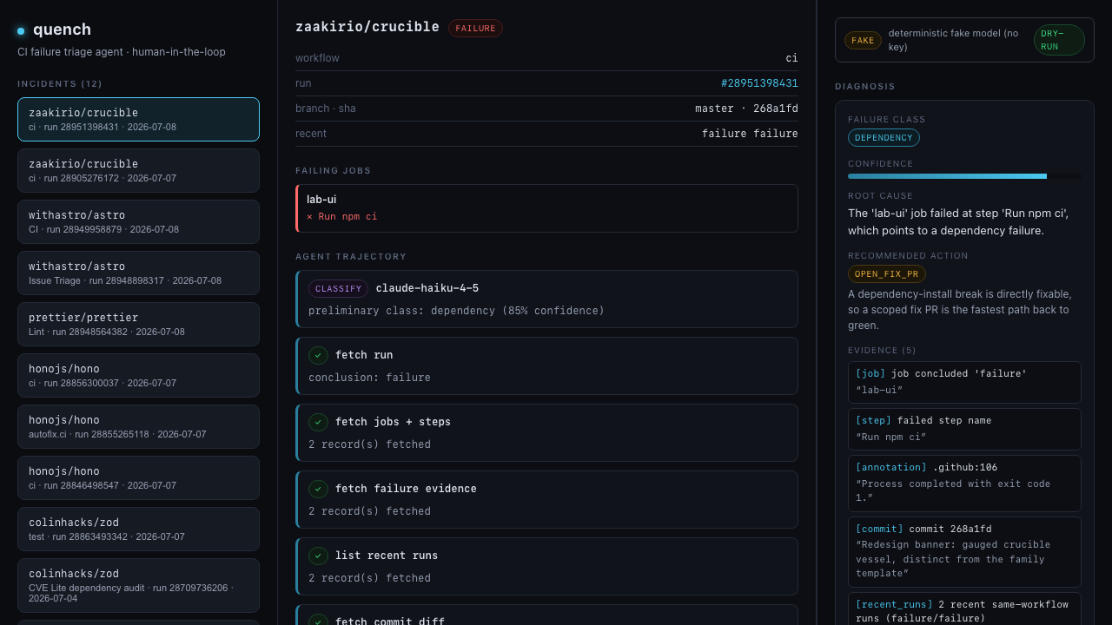Open run link #28951398431
Viewport: 1112px width, 625px height.
coord(759,83)
